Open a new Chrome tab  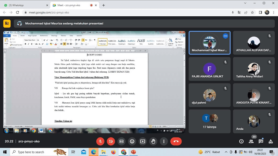click(x=104, y=5)
